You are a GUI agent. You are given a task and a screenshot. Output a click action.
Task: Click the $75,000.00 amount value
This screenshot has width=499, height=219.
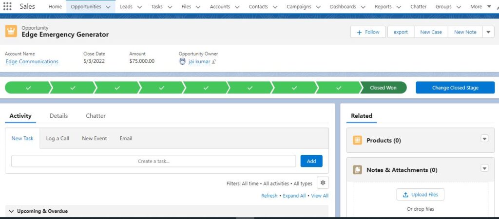142,61
